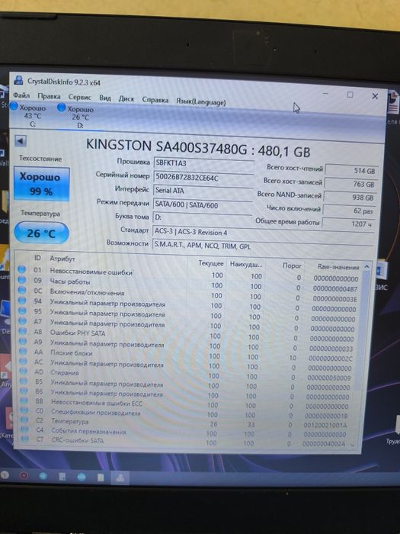400x534 pixels.
Task: Click the red circular taskbar icon
Action: [24, 475]
